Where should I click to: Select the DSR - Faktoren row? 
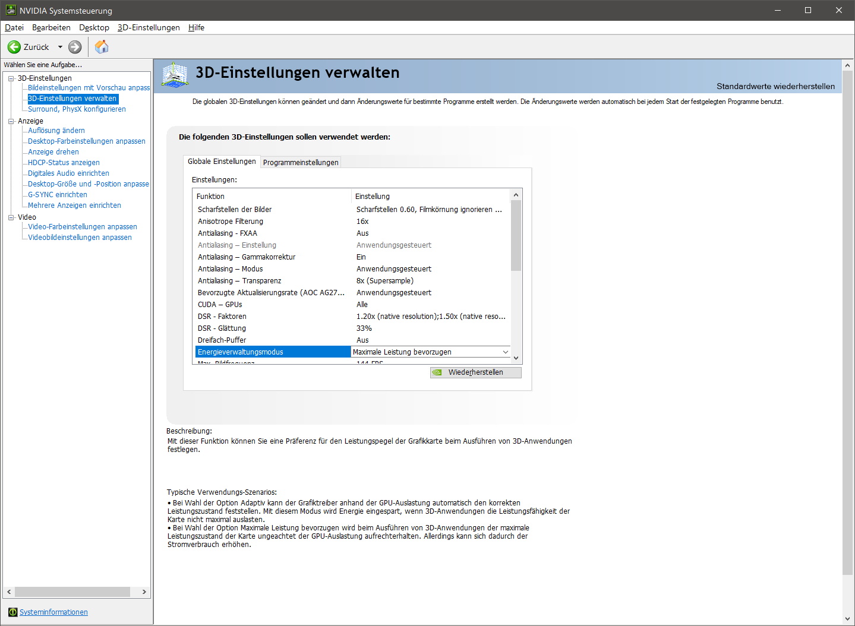(352, 317)
